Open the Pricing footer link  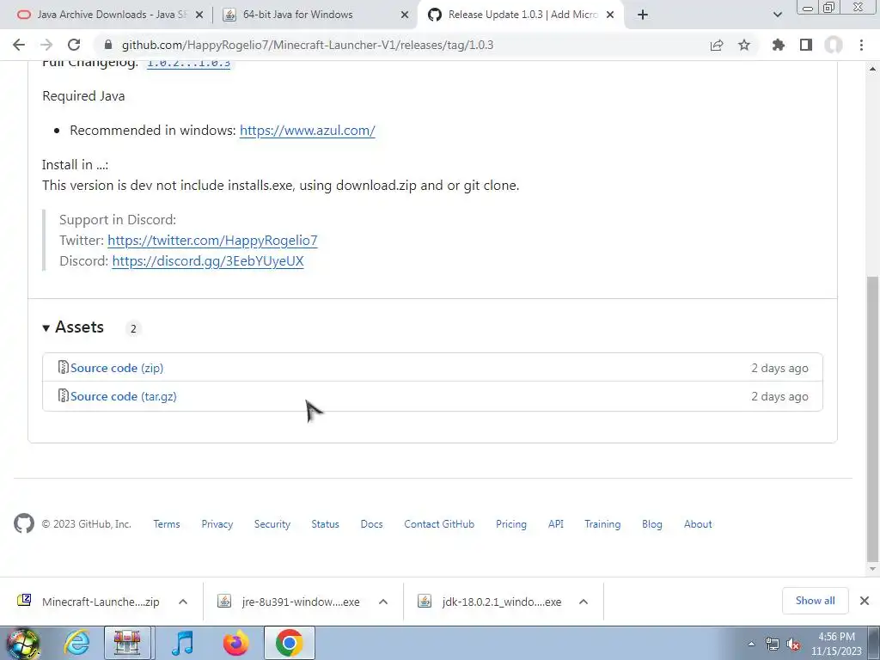511,524
